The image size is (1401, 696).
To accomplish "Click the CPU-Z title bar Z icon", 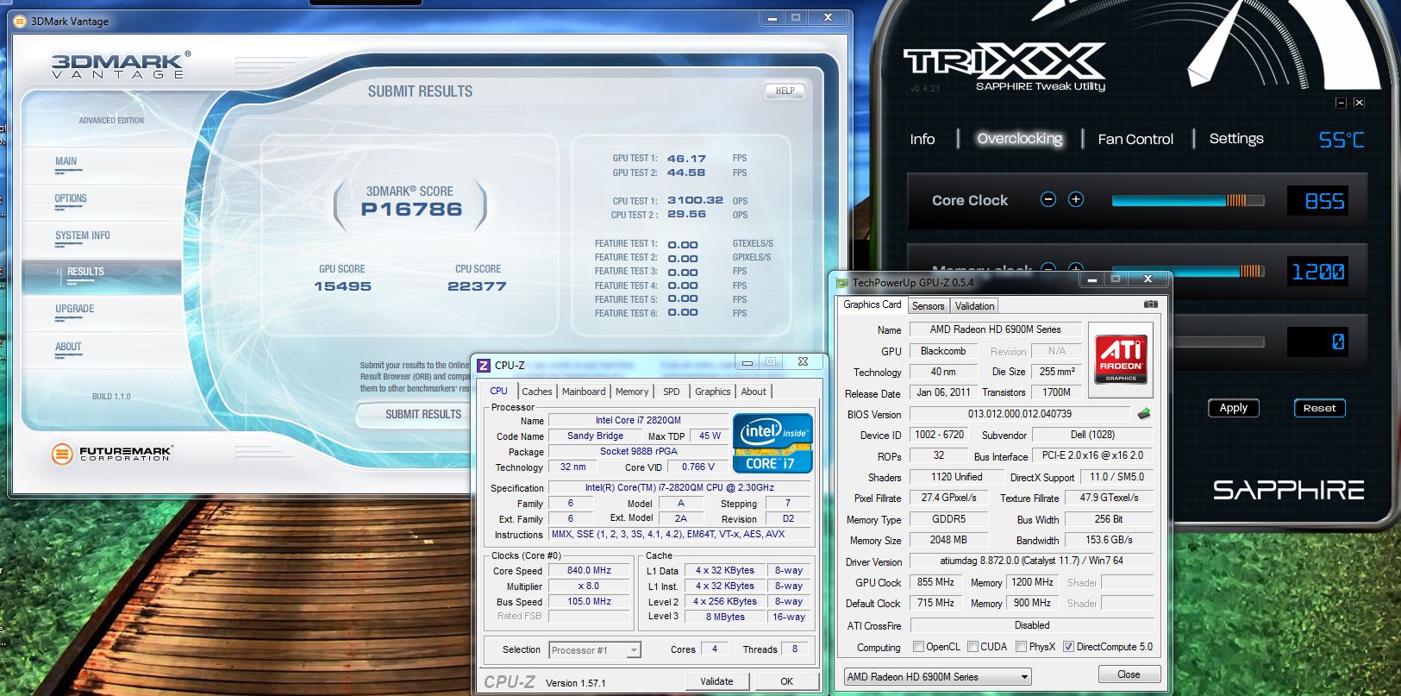I will (x=484, y=366).
